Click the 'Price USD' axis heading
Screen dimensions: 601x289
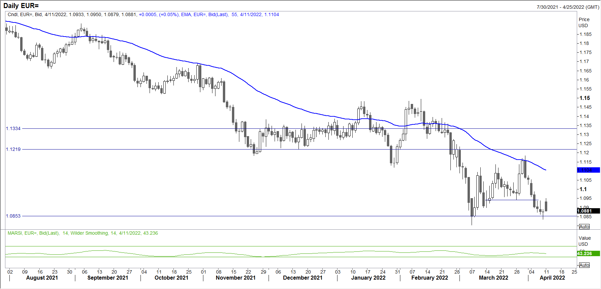(x=584, y=22)
